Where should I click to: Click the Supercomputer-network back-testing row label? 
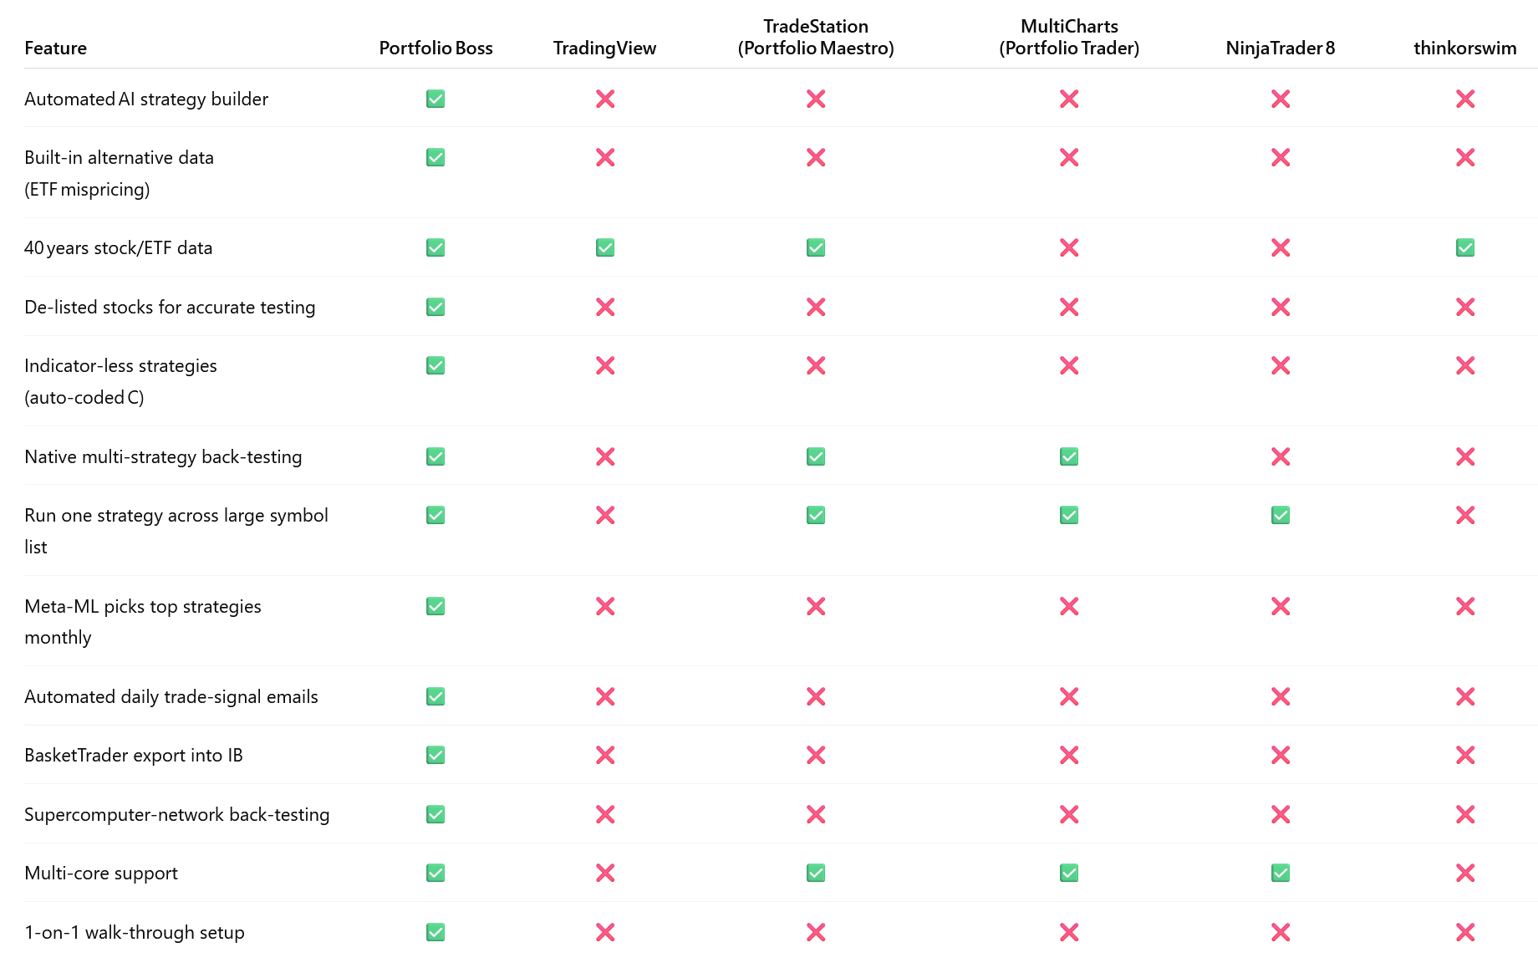[177, 814]
